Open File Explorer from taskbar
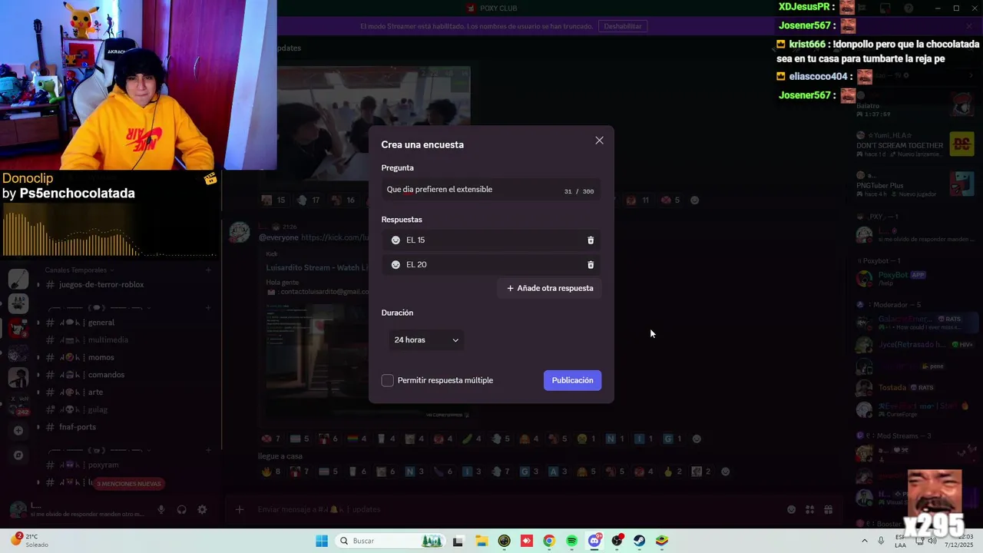This screenshot has height=553, width=983. 481,541
